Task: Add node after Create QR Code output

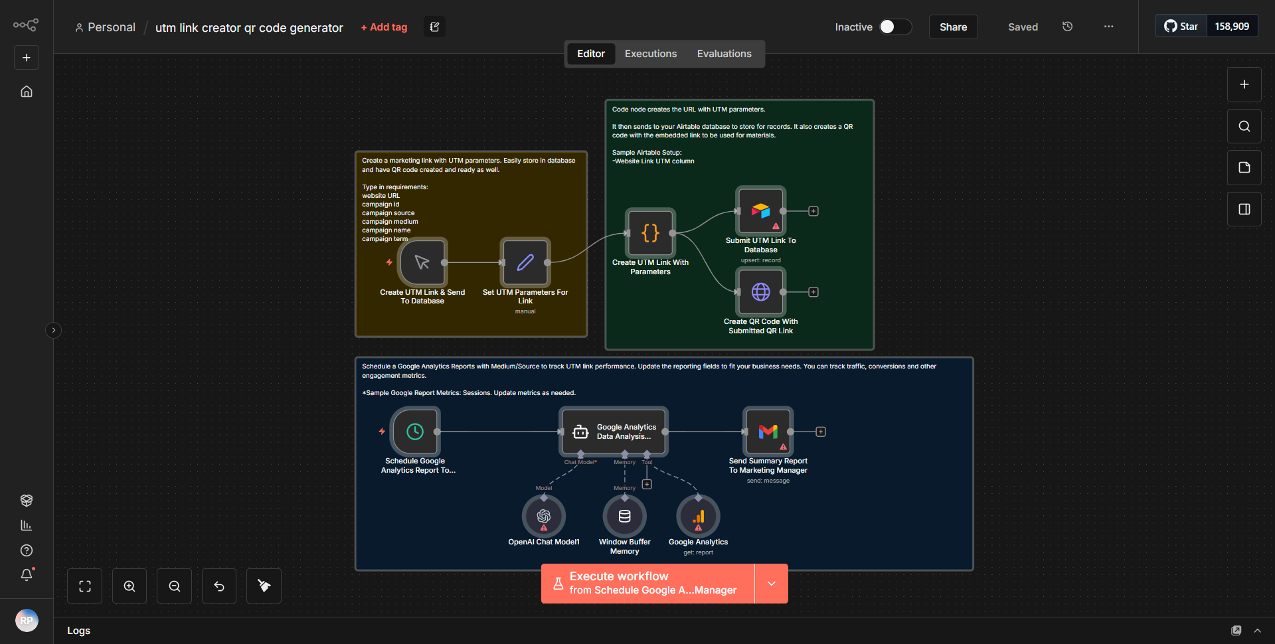Action: (813, 292)
